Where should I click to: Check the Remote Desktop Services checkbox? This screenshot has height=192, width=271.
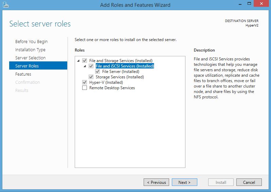pos(85,88)
